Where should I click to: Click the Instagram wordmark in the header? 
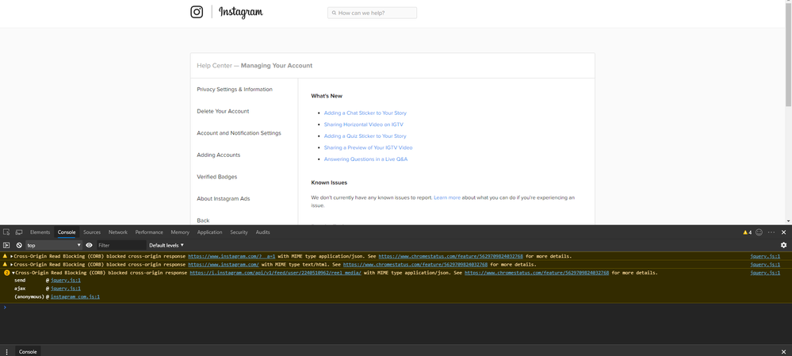tap(241, 12)
